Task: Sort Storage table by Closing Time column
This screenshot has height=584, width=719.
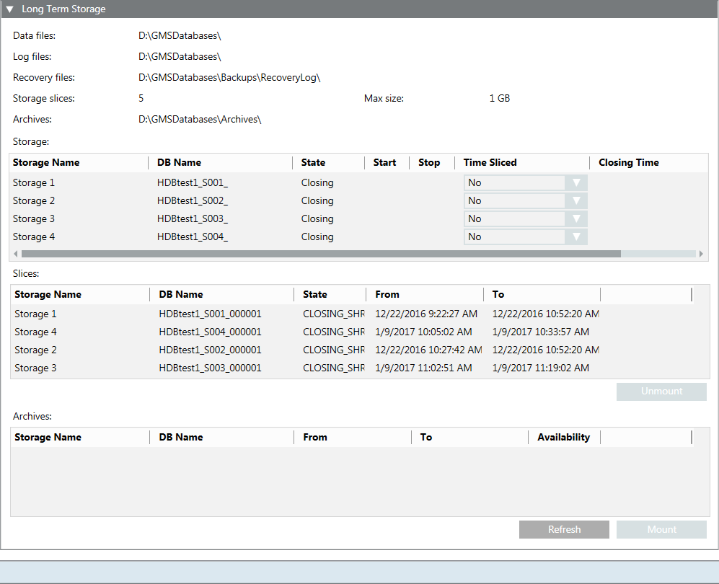Action: [x=628, y=163]
